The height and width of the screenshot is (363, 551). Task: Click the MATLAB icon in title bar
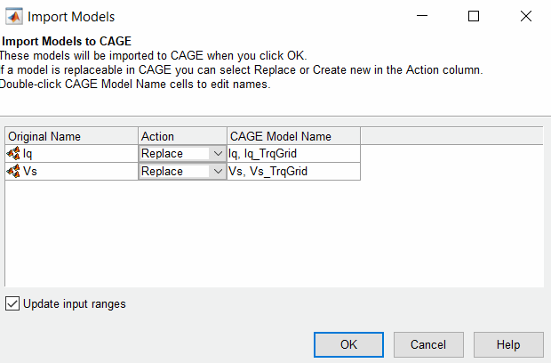click(14, 16)
